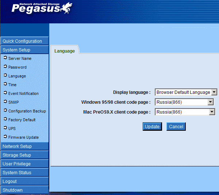Viewport: 219px width, 195px height.
Task: Click the arrow icon beside Firmware Update
Action: point(5,137)
